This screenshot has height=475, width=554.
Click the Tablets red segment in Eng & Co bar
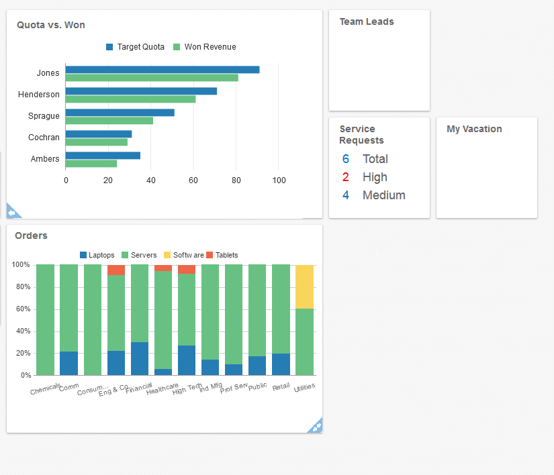tap(116, 270)
